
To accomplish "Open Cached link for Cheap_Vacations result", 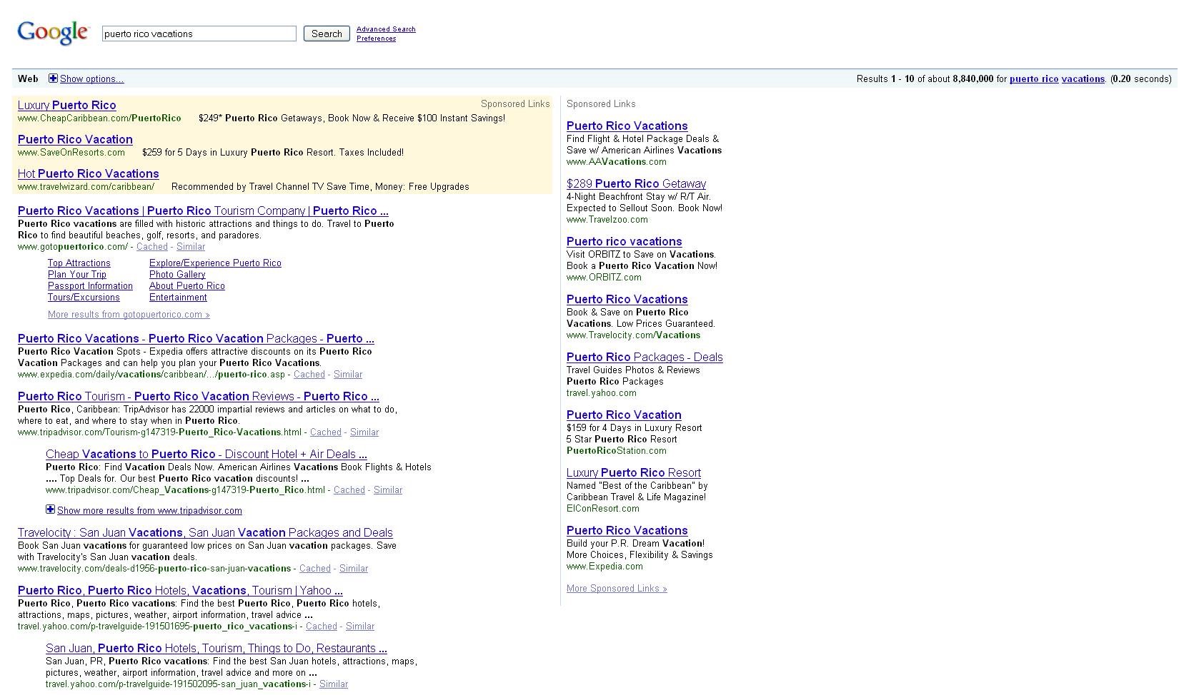I will click(x=349, y=490).
